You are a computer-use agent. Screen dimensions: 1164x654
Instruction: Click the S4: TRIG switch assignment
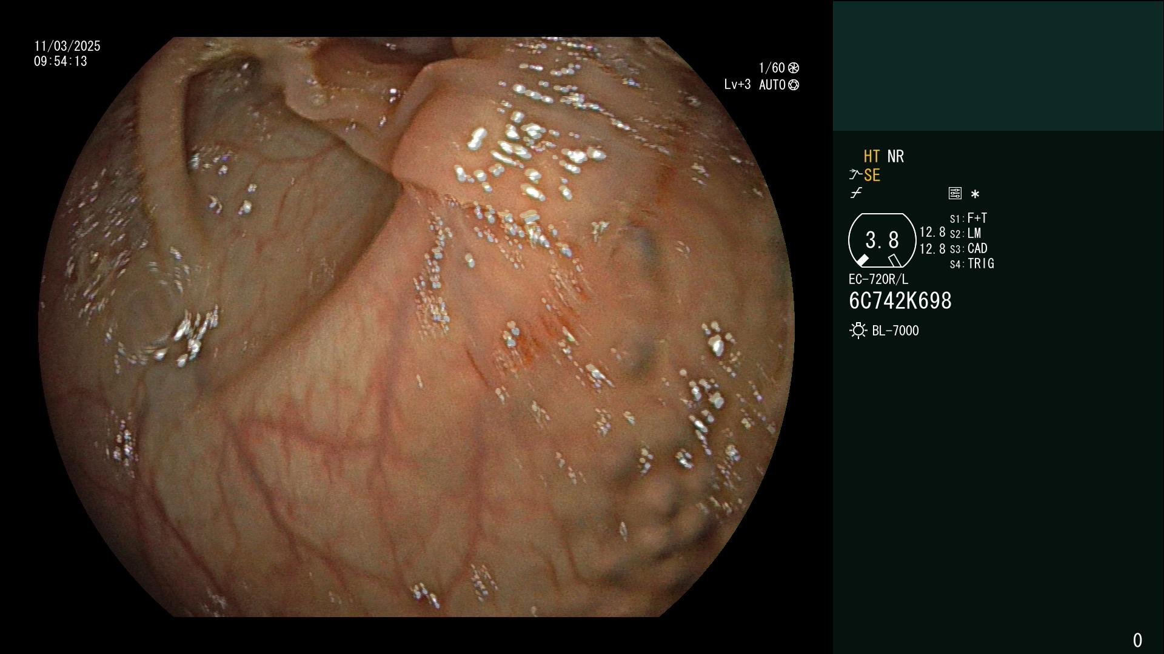(x=972, y=263)
